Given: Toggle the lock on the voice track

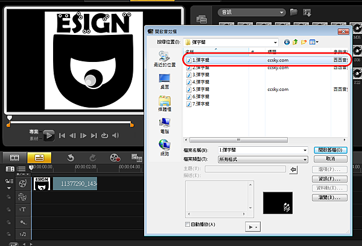Looking at the screenshot, I should [8, 223].
